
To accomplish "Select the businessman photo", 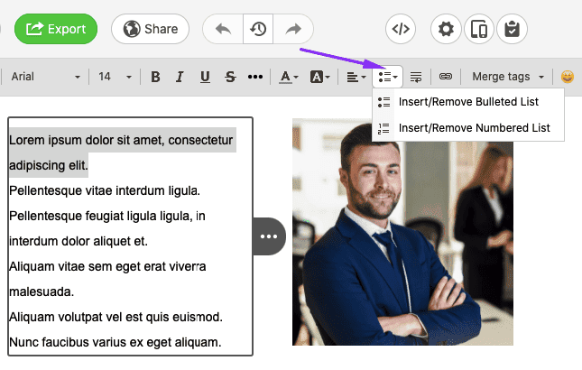I will pyautogui.click(x=402, y=232).
